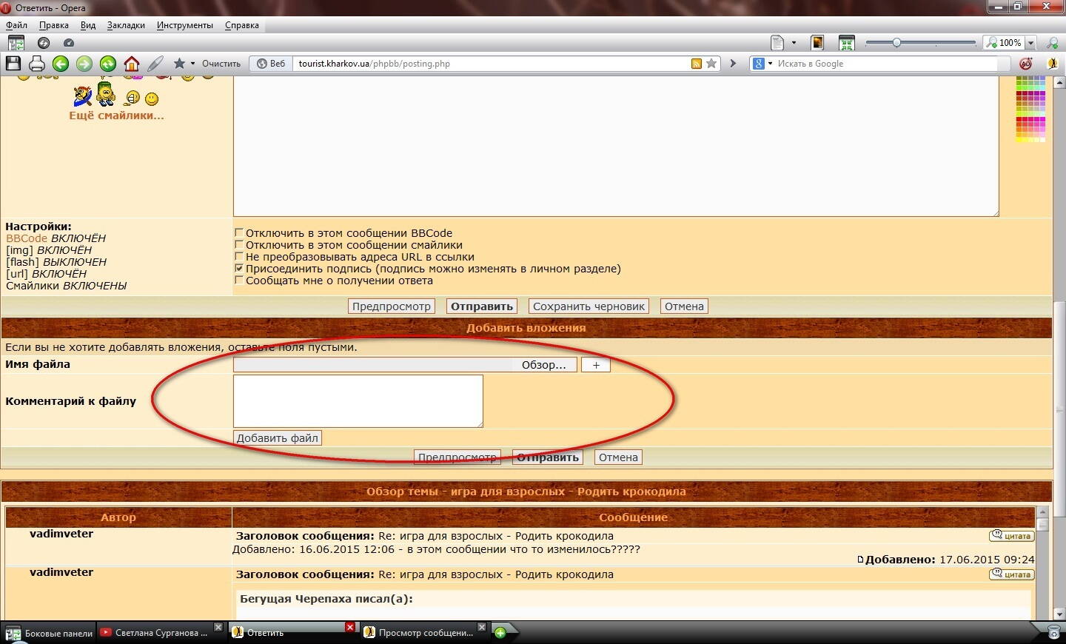Click the RSS feed icon in the address bar
This screenshot has height=644, width=1066.
click(696, 64)
